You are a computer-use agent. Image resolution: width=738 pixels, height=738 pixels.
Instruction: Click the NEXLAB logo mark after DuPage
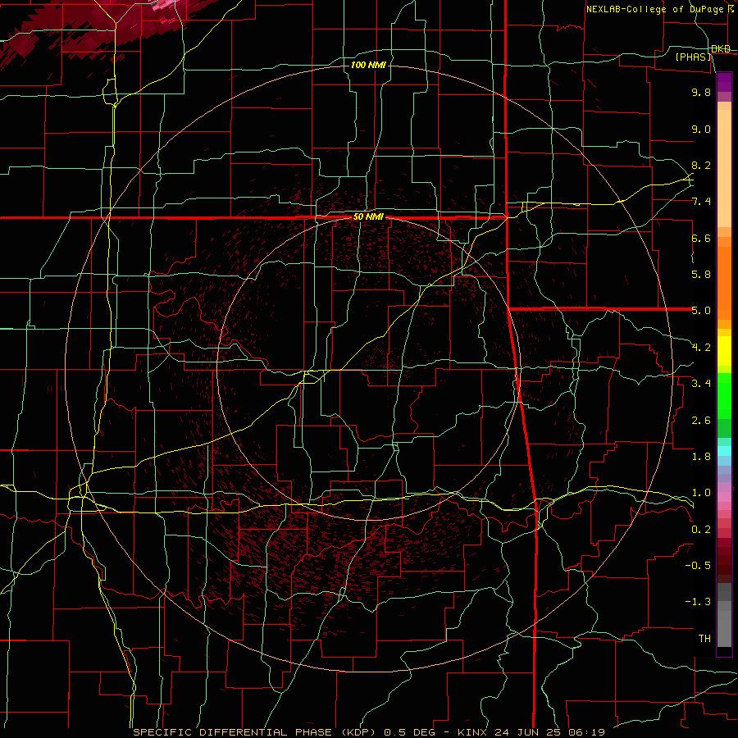(x=731, y=9)
